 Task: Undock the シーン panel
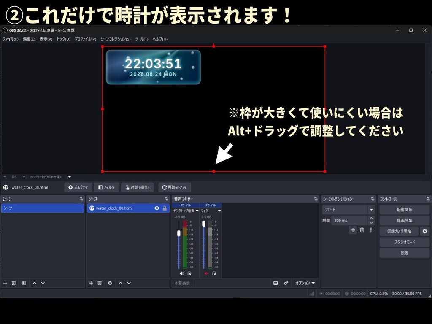(81, 199)
